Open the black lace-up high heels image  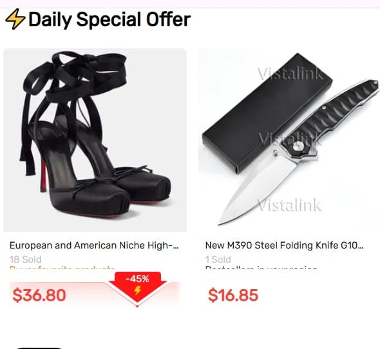point(95,140)
